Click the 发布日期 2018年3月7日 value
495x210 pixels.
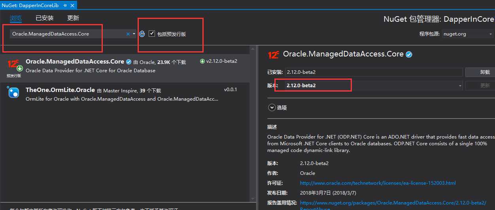coord(327,193)
